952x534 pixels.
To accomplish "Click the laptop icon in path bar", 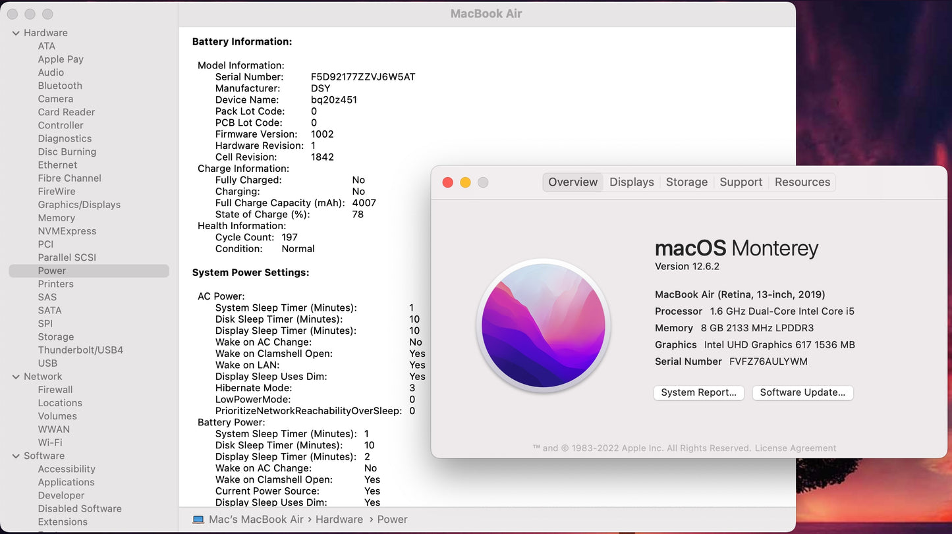I will 198,520.
